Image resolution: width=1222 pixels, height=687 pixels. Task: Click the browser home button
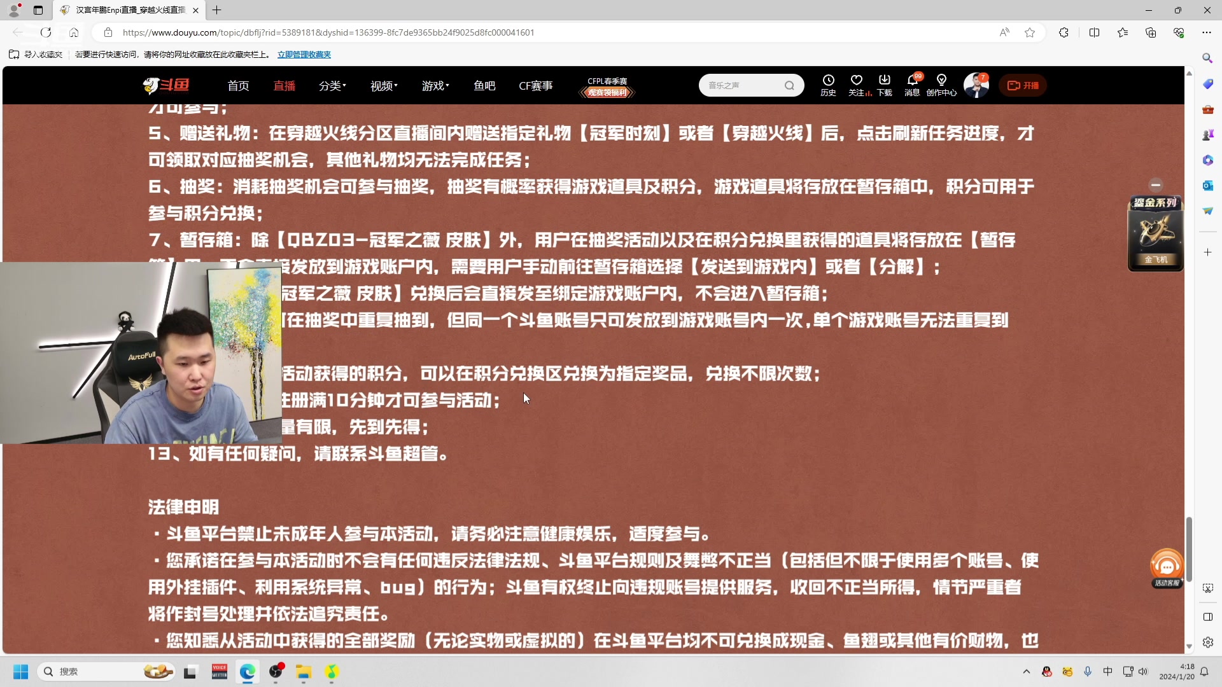(74, 32)
